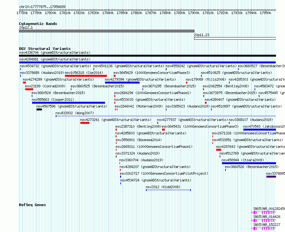
Task: Open the nsv4510825 variant label
Action: [236, 73]
